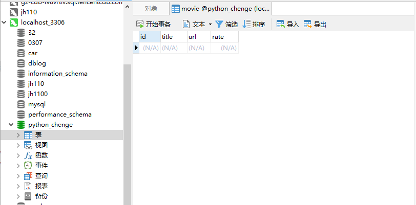Expand the 查询 queries node
Viewport: 416px width, 205px height.
coord(18,176)
